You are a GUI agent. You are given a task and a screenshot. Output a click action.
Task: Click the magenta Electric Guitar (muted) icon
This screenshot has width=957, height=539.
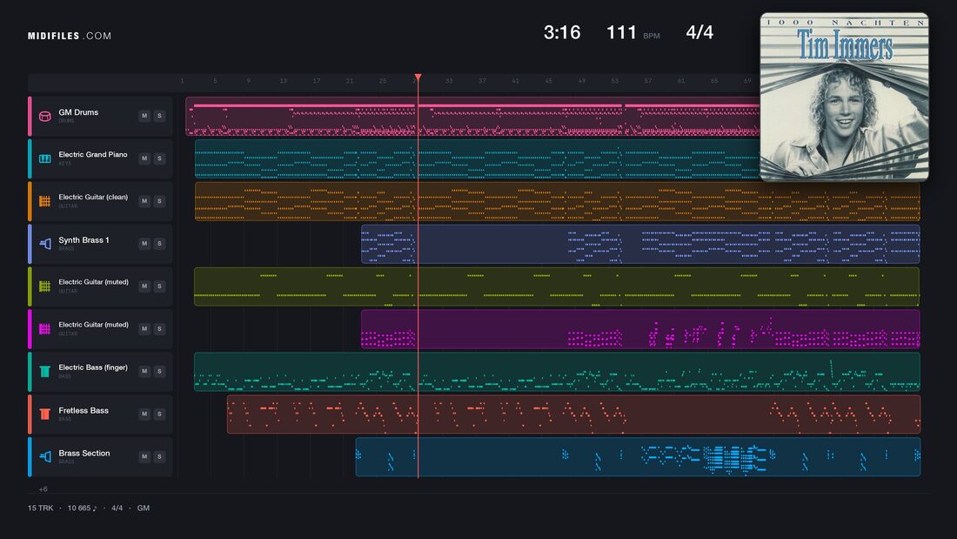coord(44,329)
